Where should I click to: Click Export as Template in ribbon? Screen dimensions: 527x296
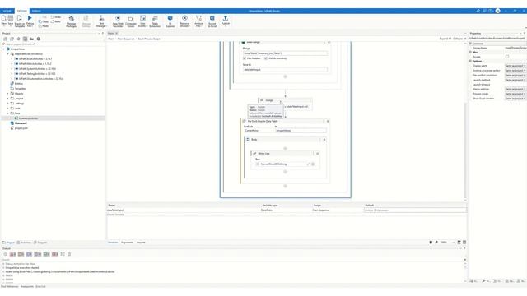pyautogui.click(x=20, y=21)
